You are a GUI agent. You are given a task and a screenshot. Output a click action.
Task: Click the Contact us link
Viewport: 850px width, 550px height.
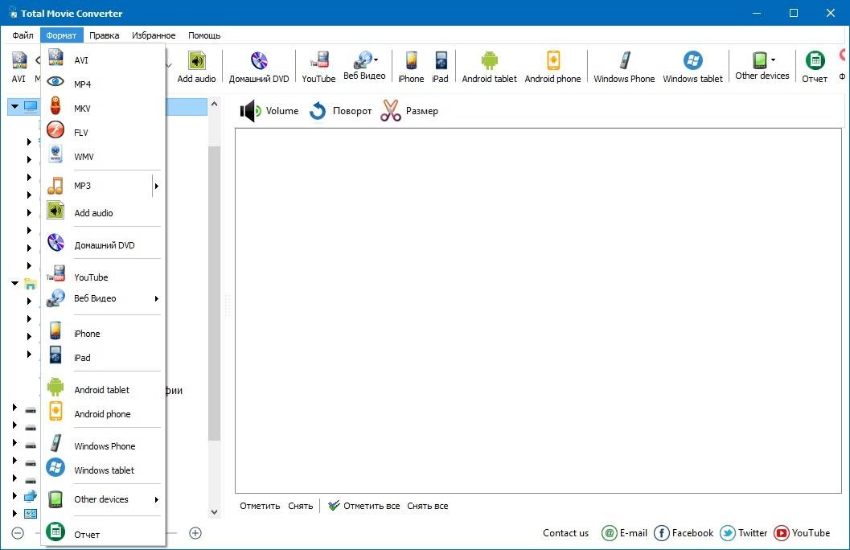(565, 532)
